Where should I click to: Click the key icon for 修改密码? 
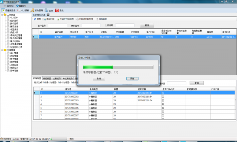coord(32,10)
